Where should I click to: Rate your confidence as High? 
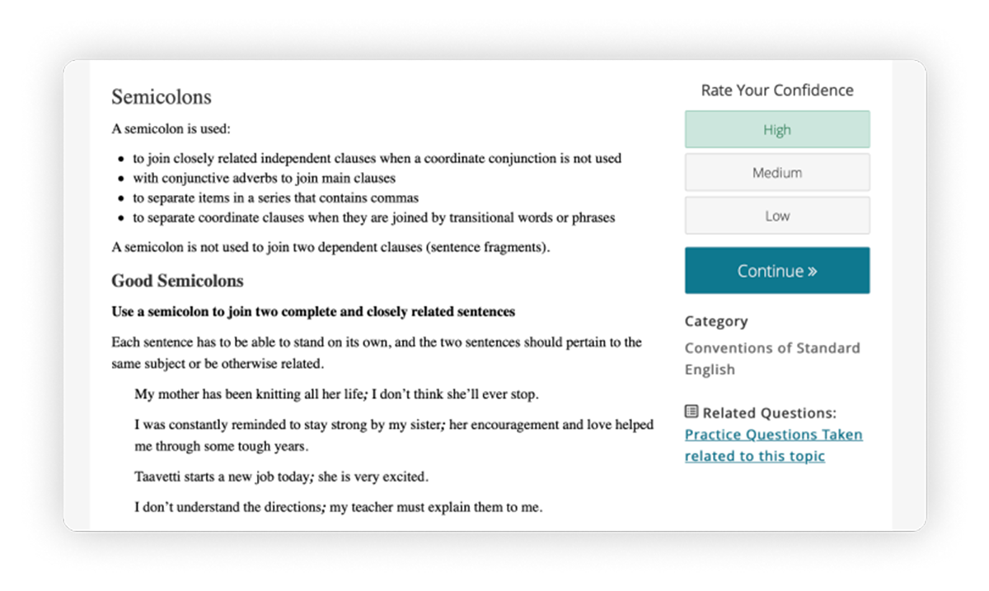[x=776, y=129]
